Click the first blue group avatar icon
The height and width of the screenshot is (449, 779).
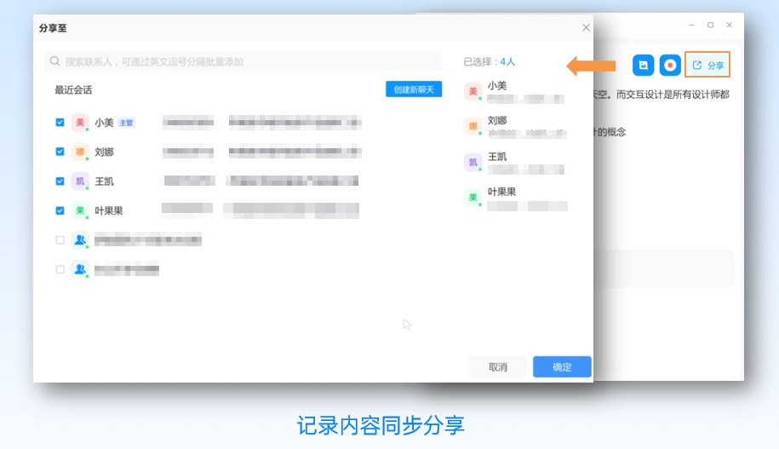[80, 240]
